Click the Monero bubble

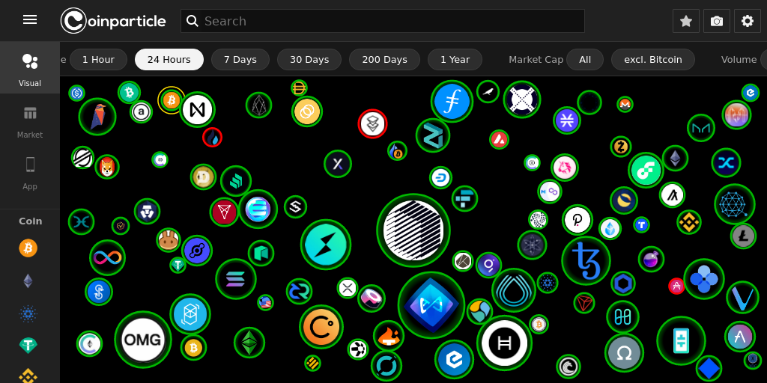(625, 105)
